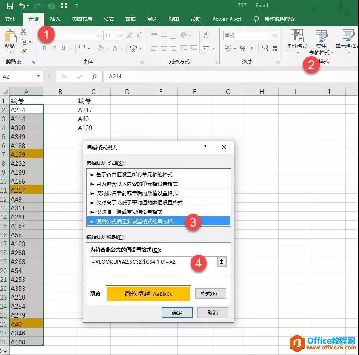
Task: Click the 确定 button in the dialog
Action: (x=177, y=312)
